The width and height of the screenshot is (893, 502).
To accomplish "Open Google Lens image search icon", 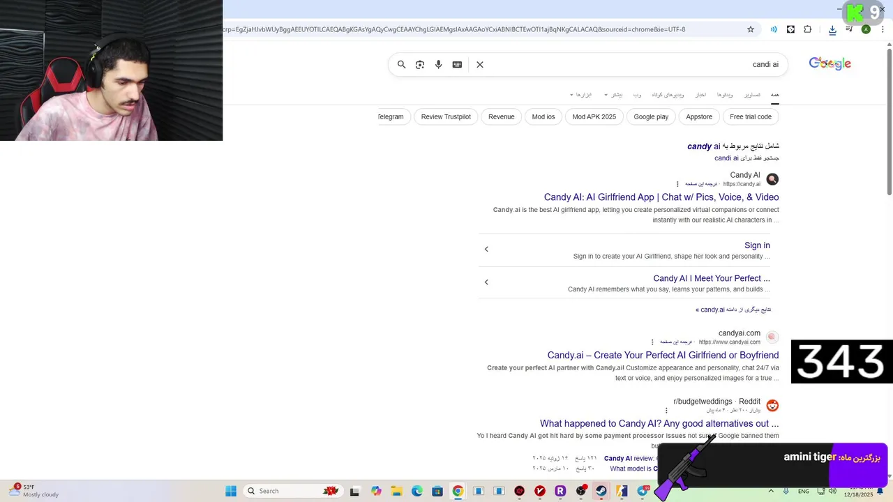I will coord(420,64).
